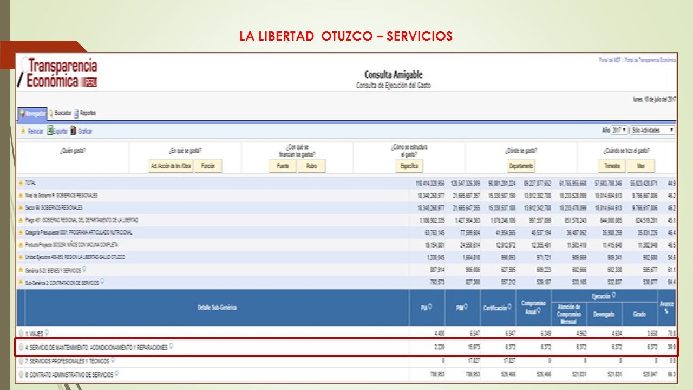Click the 8: CONTRATO ADMINISTRATIVO DE SERVICIOS label
693x390 pixels.
tap(69, 374)
